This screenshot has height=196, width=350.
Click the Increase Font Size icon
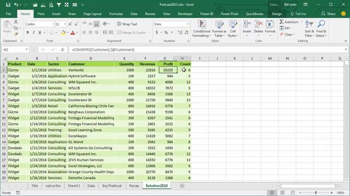point(71,24)
